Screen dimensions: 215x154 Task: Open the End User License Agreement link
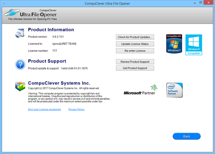[x=45, y=110]
